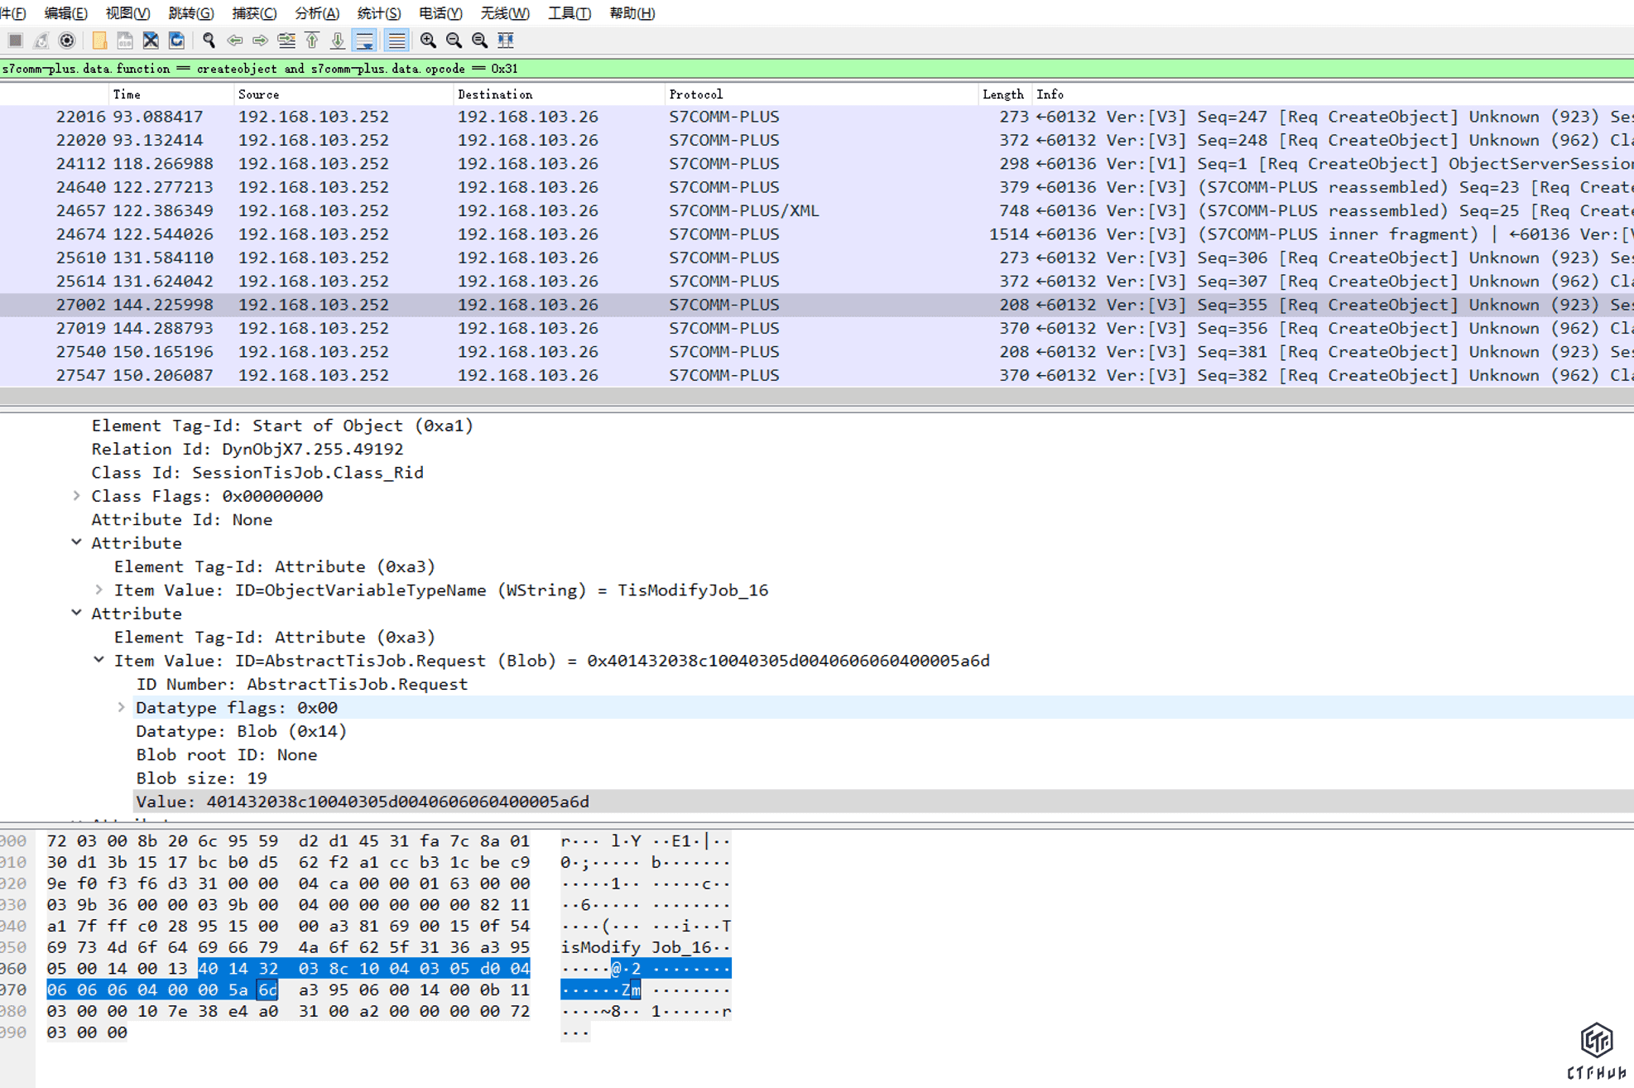1634x1088 pixels.
Task: Click the Source column header
Action: 258,94
